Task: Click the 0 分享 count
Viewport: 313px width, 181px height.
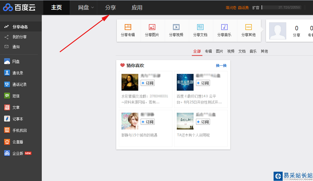Action: pos(297,31)
